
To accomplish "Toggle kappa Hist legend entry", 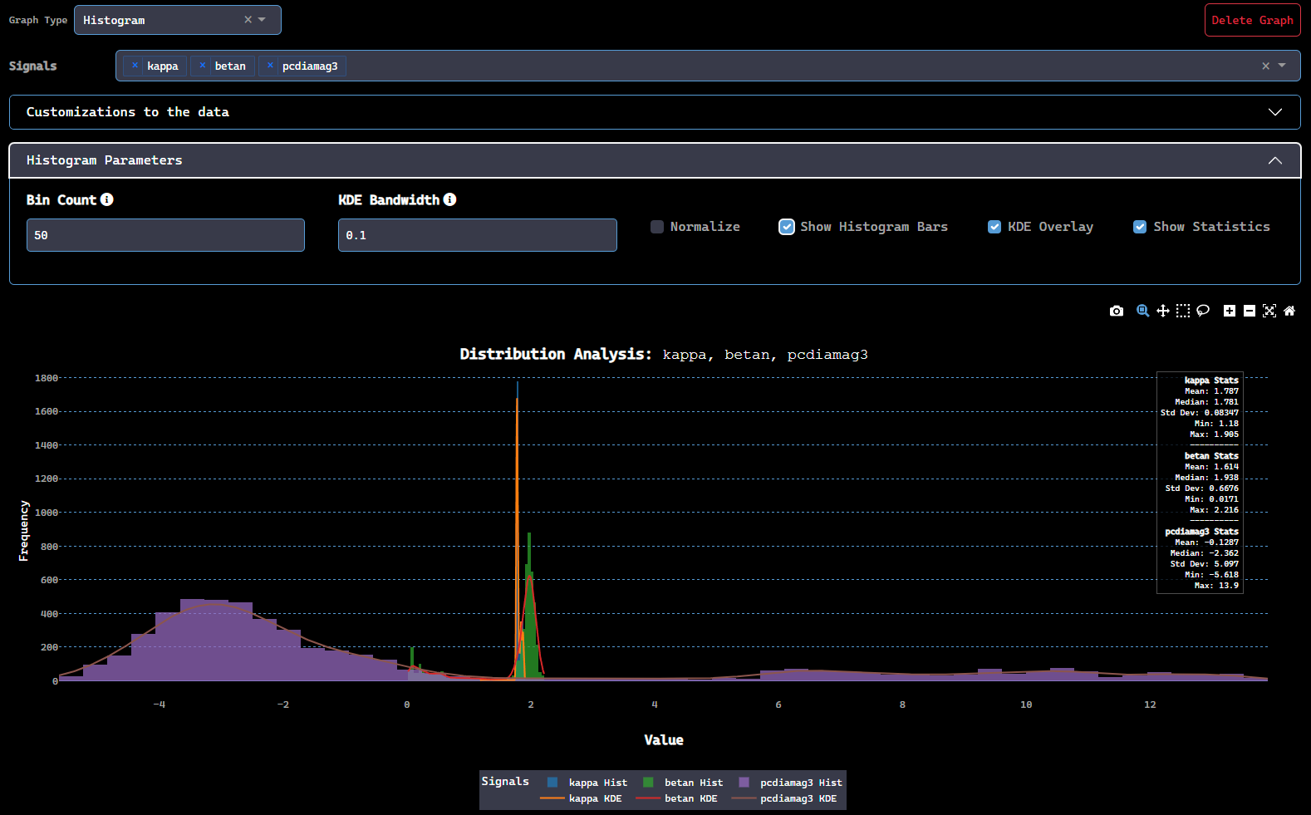I will coord(587,783).
